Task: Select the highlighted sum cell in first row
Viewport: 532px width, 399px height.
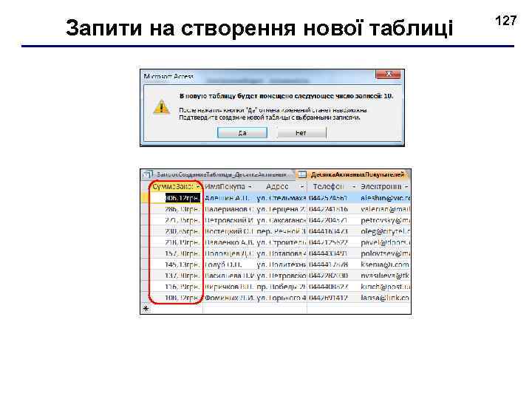Action: click(177, 198)
